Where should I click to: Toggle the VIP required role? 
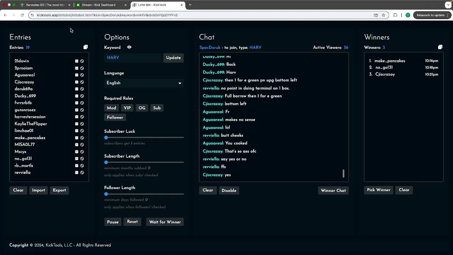click(127, 108)
